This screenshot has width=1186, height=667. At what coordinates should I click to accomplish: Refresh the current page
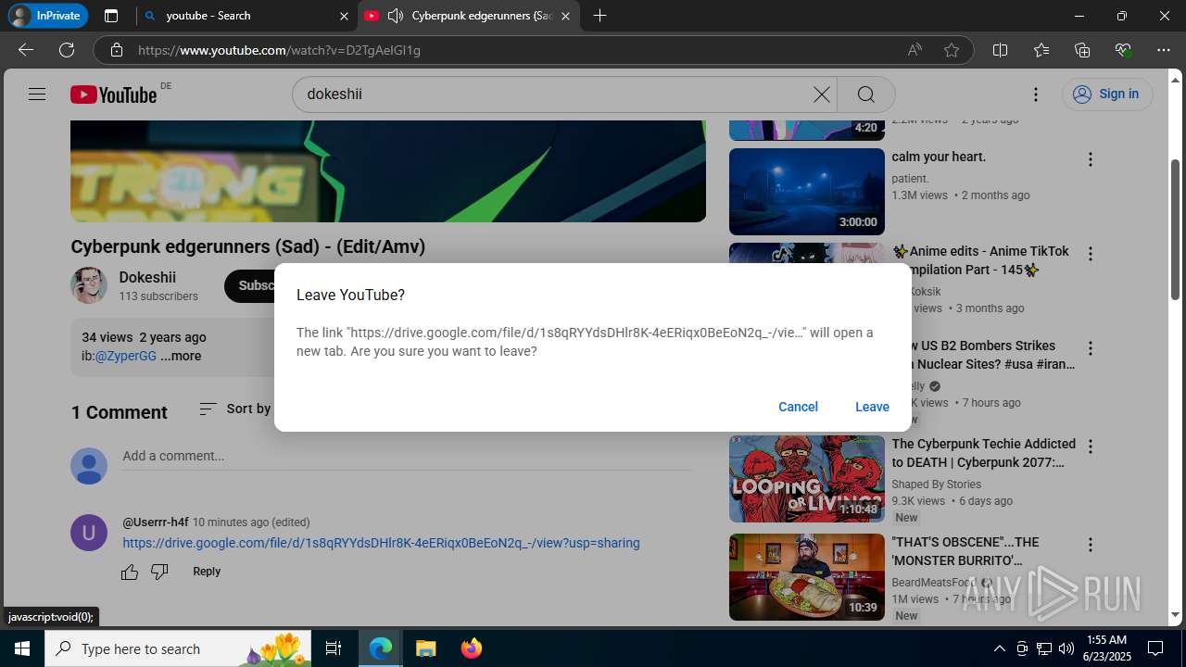67,50
